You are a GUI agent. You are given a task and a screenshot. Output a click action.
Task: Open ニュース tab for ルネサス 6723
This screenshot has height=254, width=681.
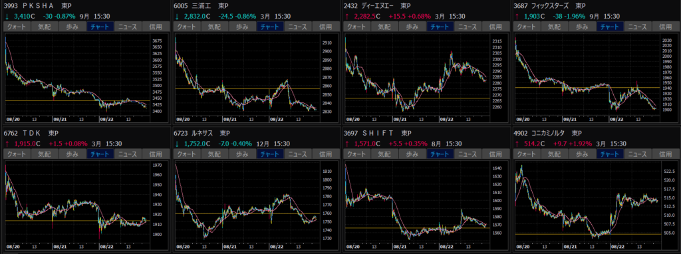(299, 154)
